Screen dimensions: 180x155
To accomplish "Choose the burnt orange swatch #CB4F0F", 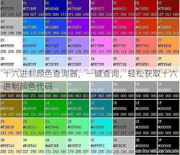I will (x=168, y=27).
